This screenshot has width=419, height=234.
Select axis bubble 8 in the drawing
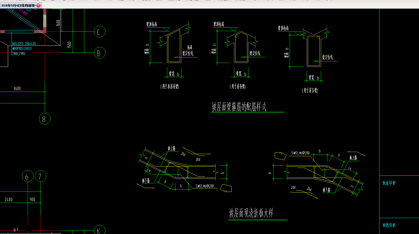(x=45, y=119)
